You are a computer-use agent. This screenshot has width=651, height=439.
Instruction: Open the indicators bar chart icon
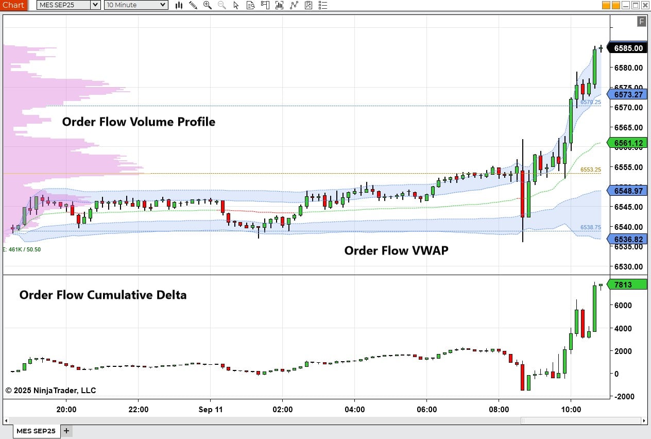279,5
